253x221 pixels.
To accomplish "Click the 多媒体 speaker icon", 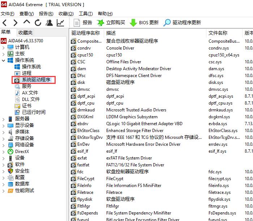I will pos(10,132).
